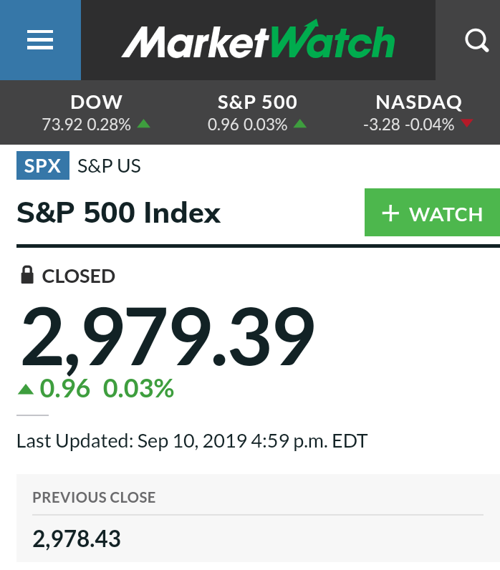Click the red down arrow beside NASDAQ
500x570 pixels.
(467, 123)
